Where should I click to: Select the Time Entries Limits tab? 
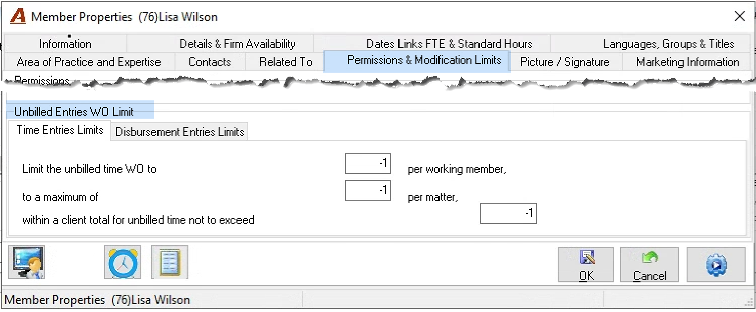tap(59, 131)
